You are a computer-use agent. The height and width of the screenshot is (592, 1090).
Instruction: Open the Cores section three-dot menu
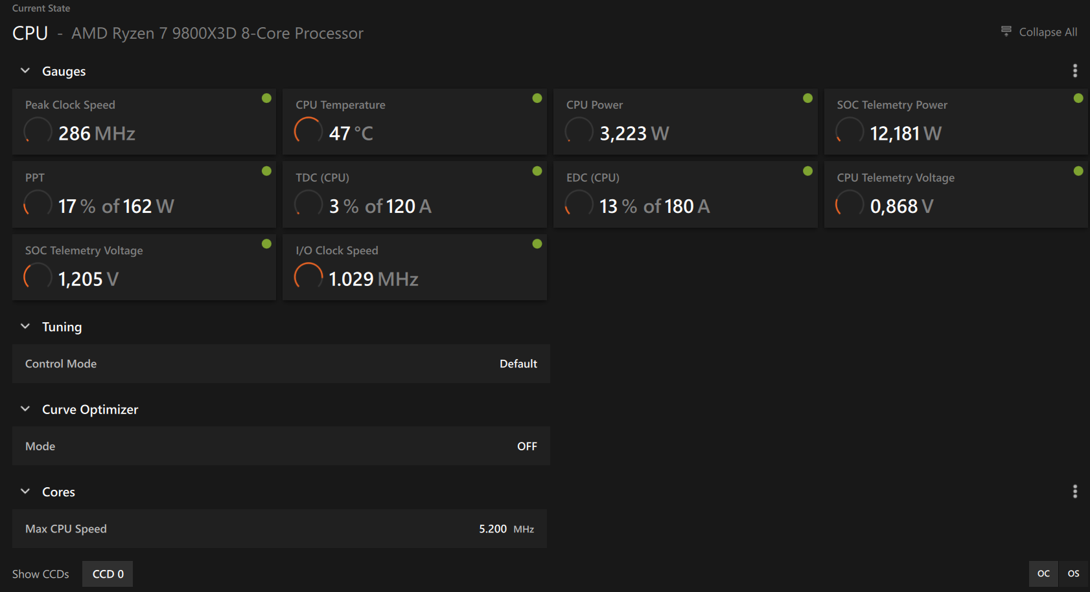[x=1074, y=492]
